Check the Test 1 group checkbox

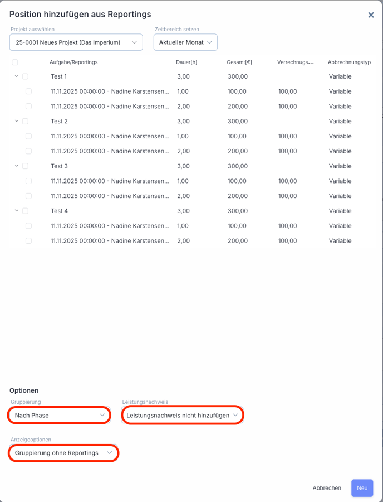[25, 76]
